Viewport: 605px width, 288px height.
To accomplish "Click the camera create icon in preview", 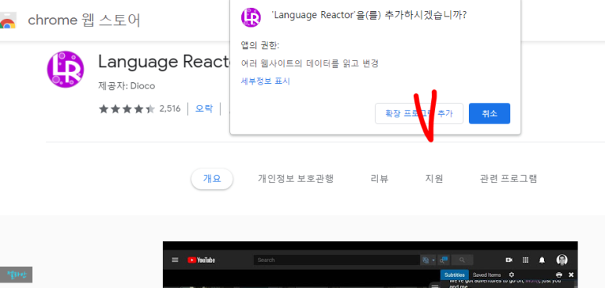I will 509,260.
